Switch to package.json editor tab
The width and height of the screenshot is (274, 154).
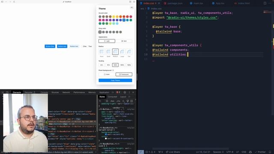pos(173,3)
